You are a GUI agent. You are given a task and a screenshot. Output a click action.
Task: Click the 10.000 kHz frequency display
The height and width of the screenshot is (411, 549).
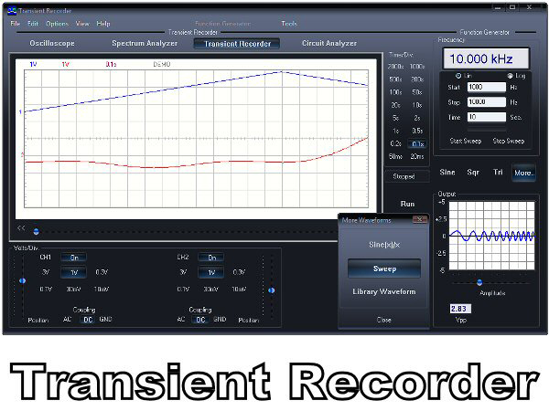(486, 58)
